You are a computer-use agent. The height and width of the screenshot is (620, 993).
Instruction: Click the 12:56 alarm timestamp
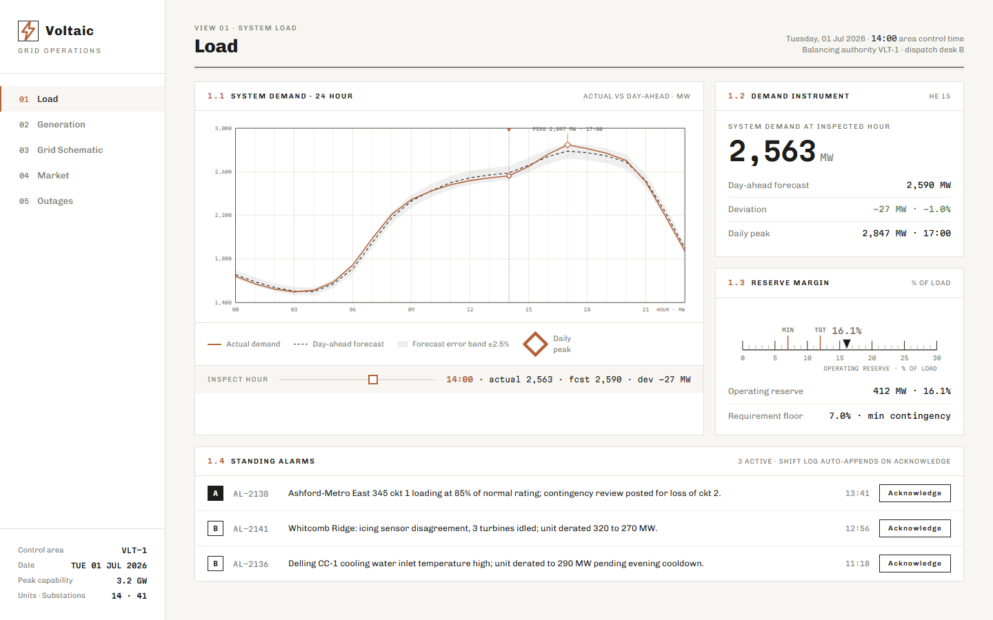click(x=857, y=528)
